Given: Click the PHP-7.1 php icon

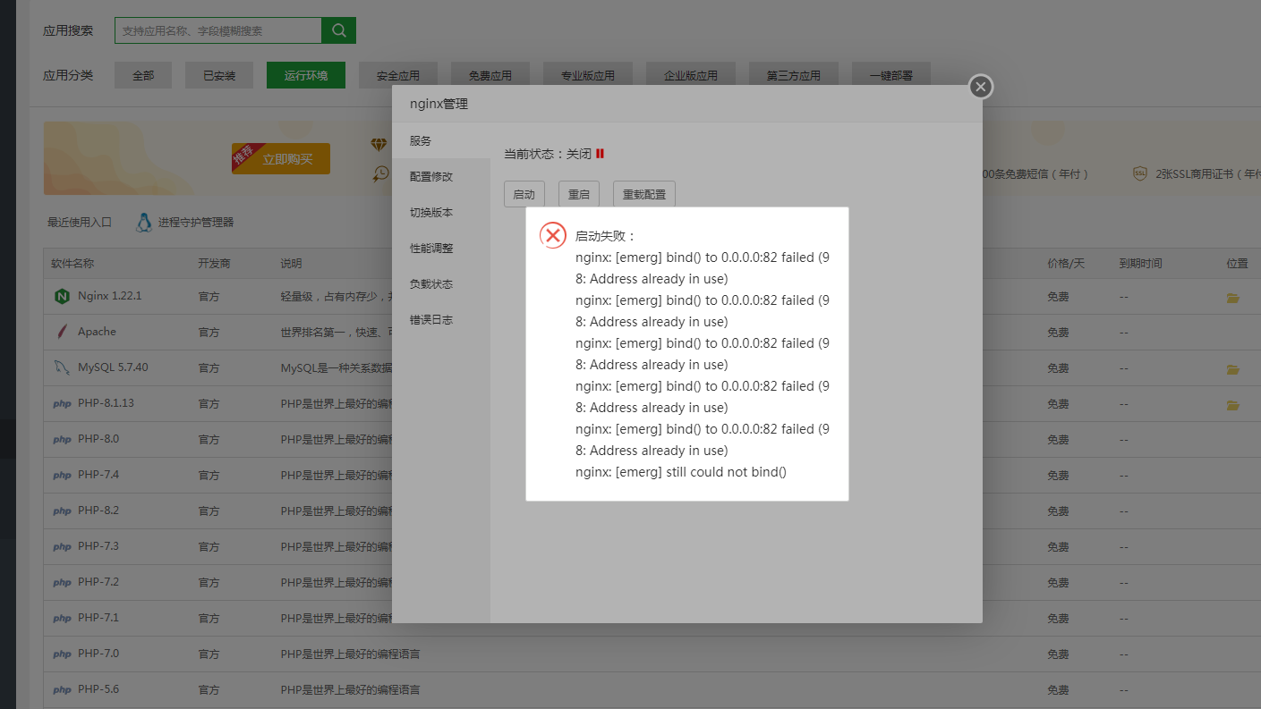Looking at the screenshot, I should [62, 619].
